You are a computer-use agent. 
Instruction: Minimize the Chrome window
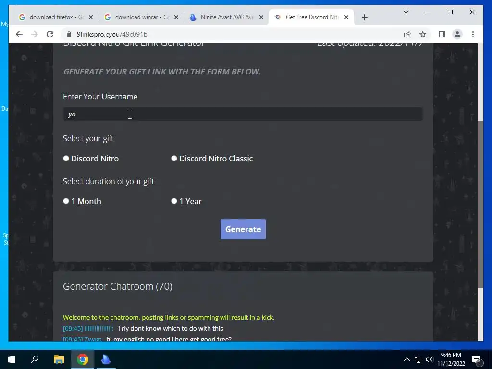coord(428,12)
